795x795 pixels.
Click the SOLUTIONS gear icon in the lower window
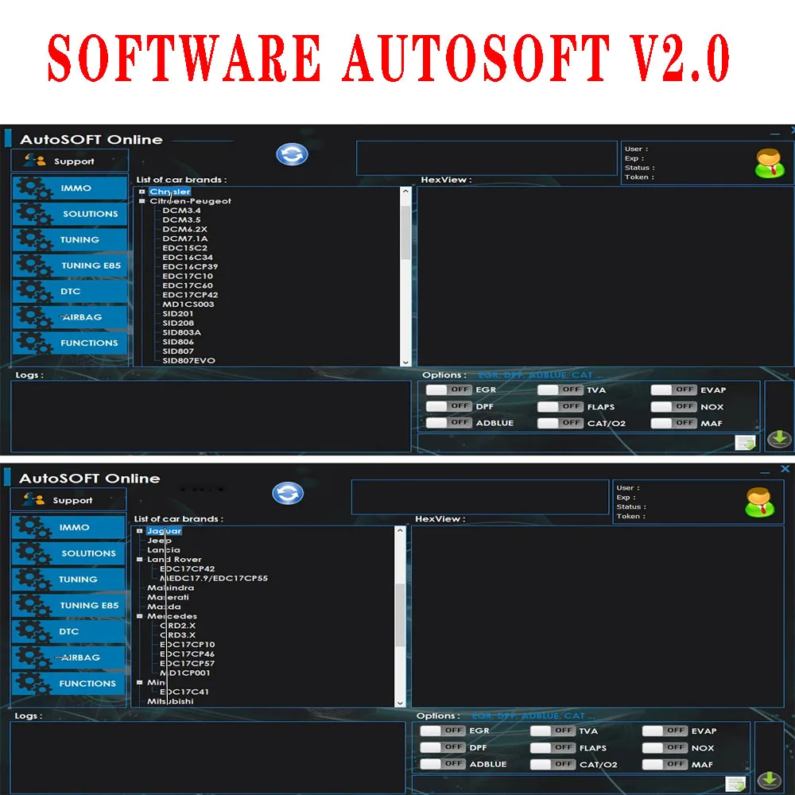(x=33, y=553)
